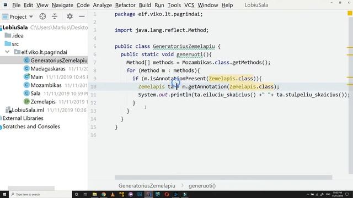Collapse the eif.viko.lt.pagrindai package
Viewport: 353px width, 198px height.
coord(7,52)
